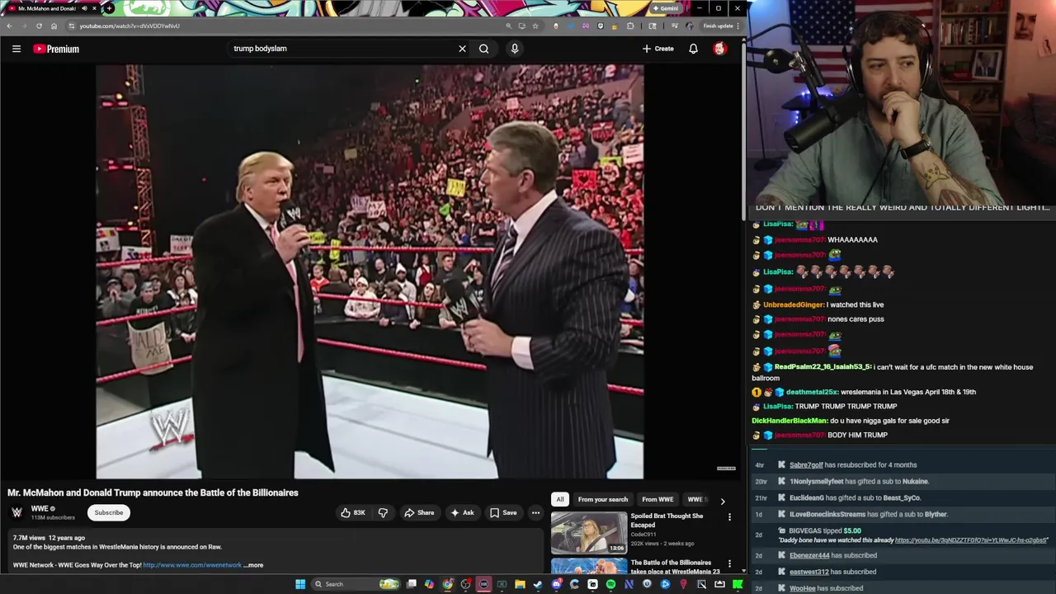Open the YouTube hamburger guide menu

(16, 49)
